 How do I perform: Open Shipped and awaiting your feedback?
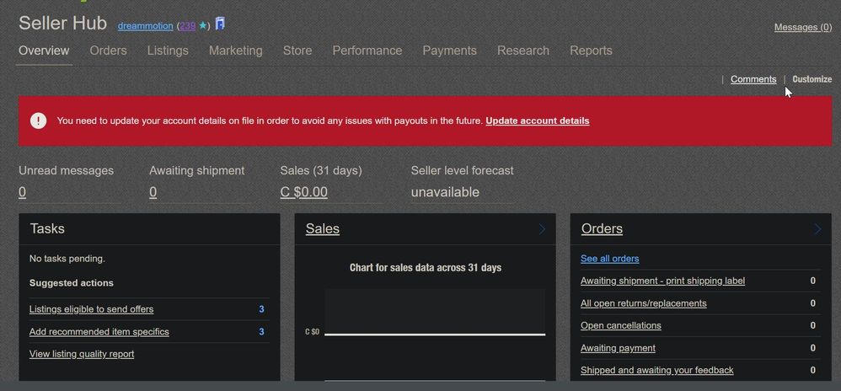657,370
